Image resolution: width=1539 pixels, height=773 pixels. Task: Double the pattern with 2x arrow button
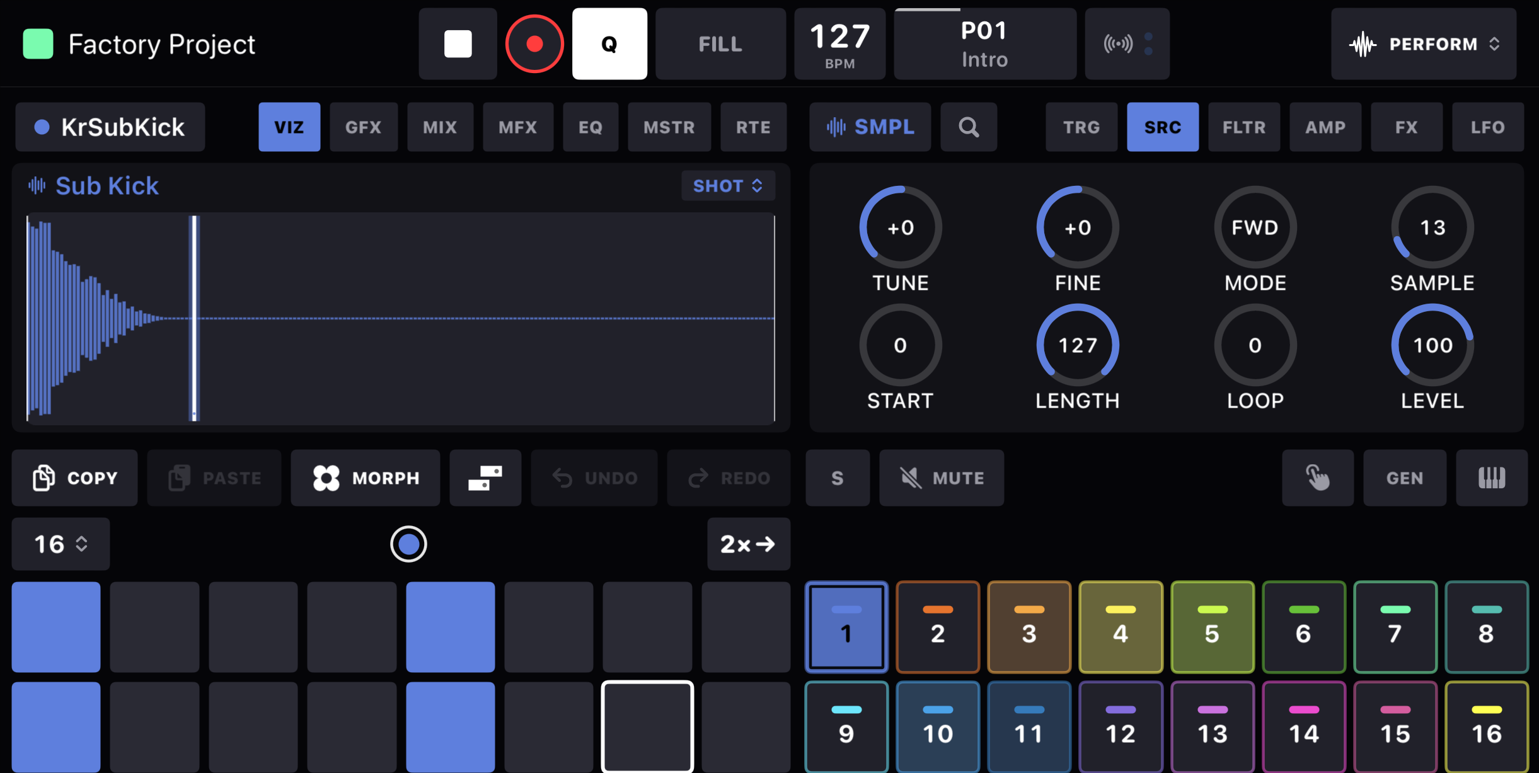(x=749, y=544)
